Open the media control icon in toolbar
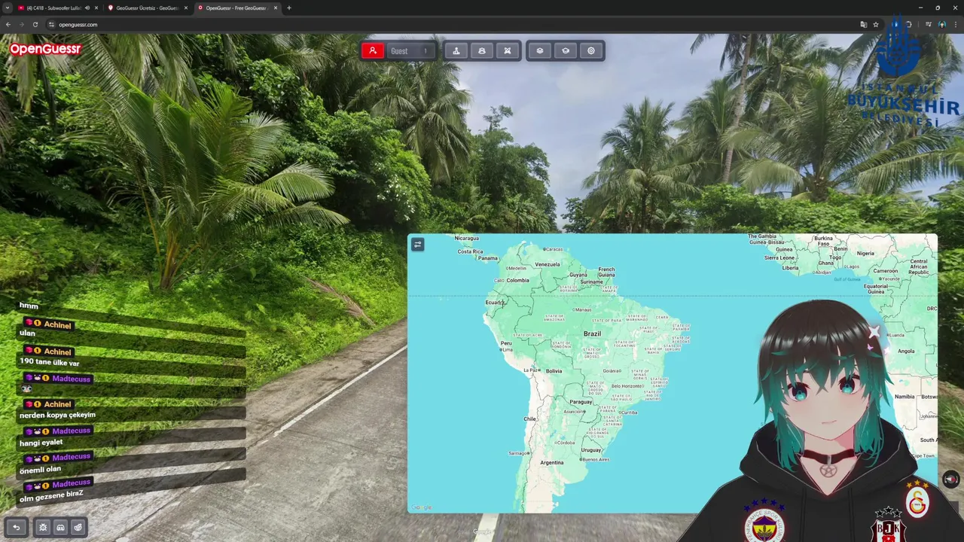 click(x=929, y=24)
